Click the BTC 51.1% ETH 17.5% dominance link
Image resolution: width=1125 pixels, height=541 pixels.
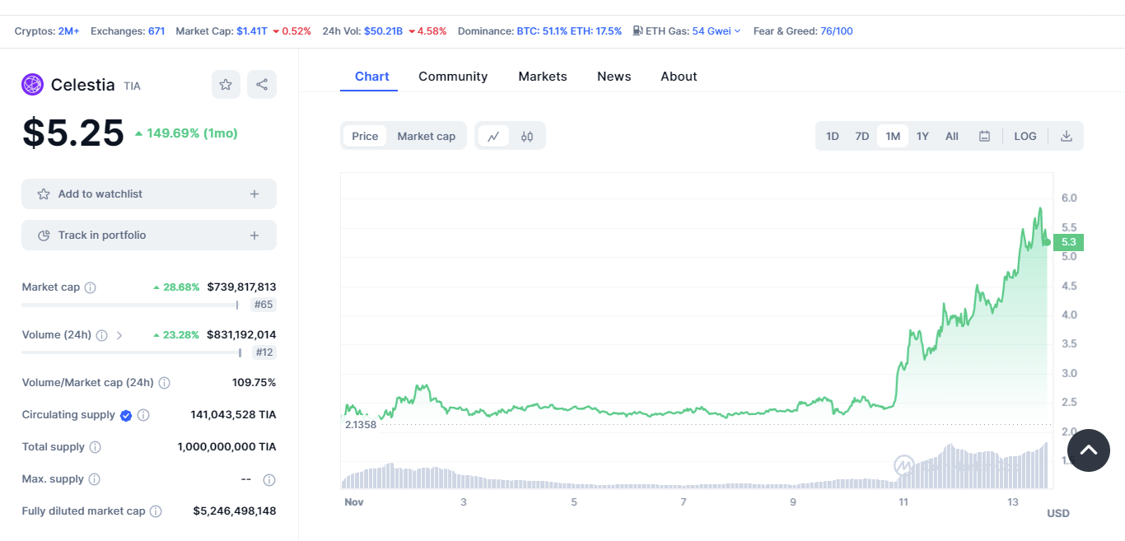pyautogui.click(x=569, y=31)
